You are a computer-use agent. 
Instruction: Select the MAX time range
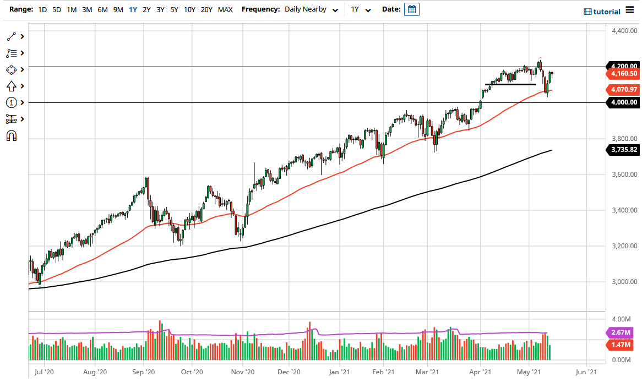coord(225,9)
